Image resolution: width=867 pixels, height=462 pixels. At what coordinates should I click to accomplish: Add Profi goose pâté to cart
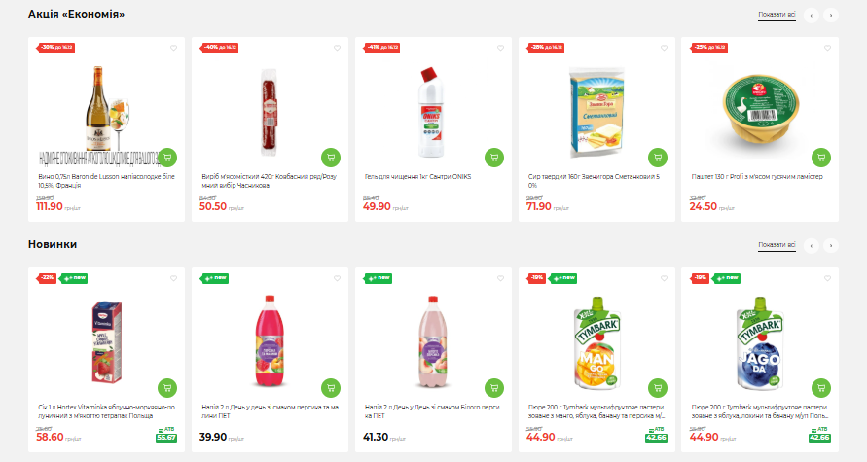821,157
